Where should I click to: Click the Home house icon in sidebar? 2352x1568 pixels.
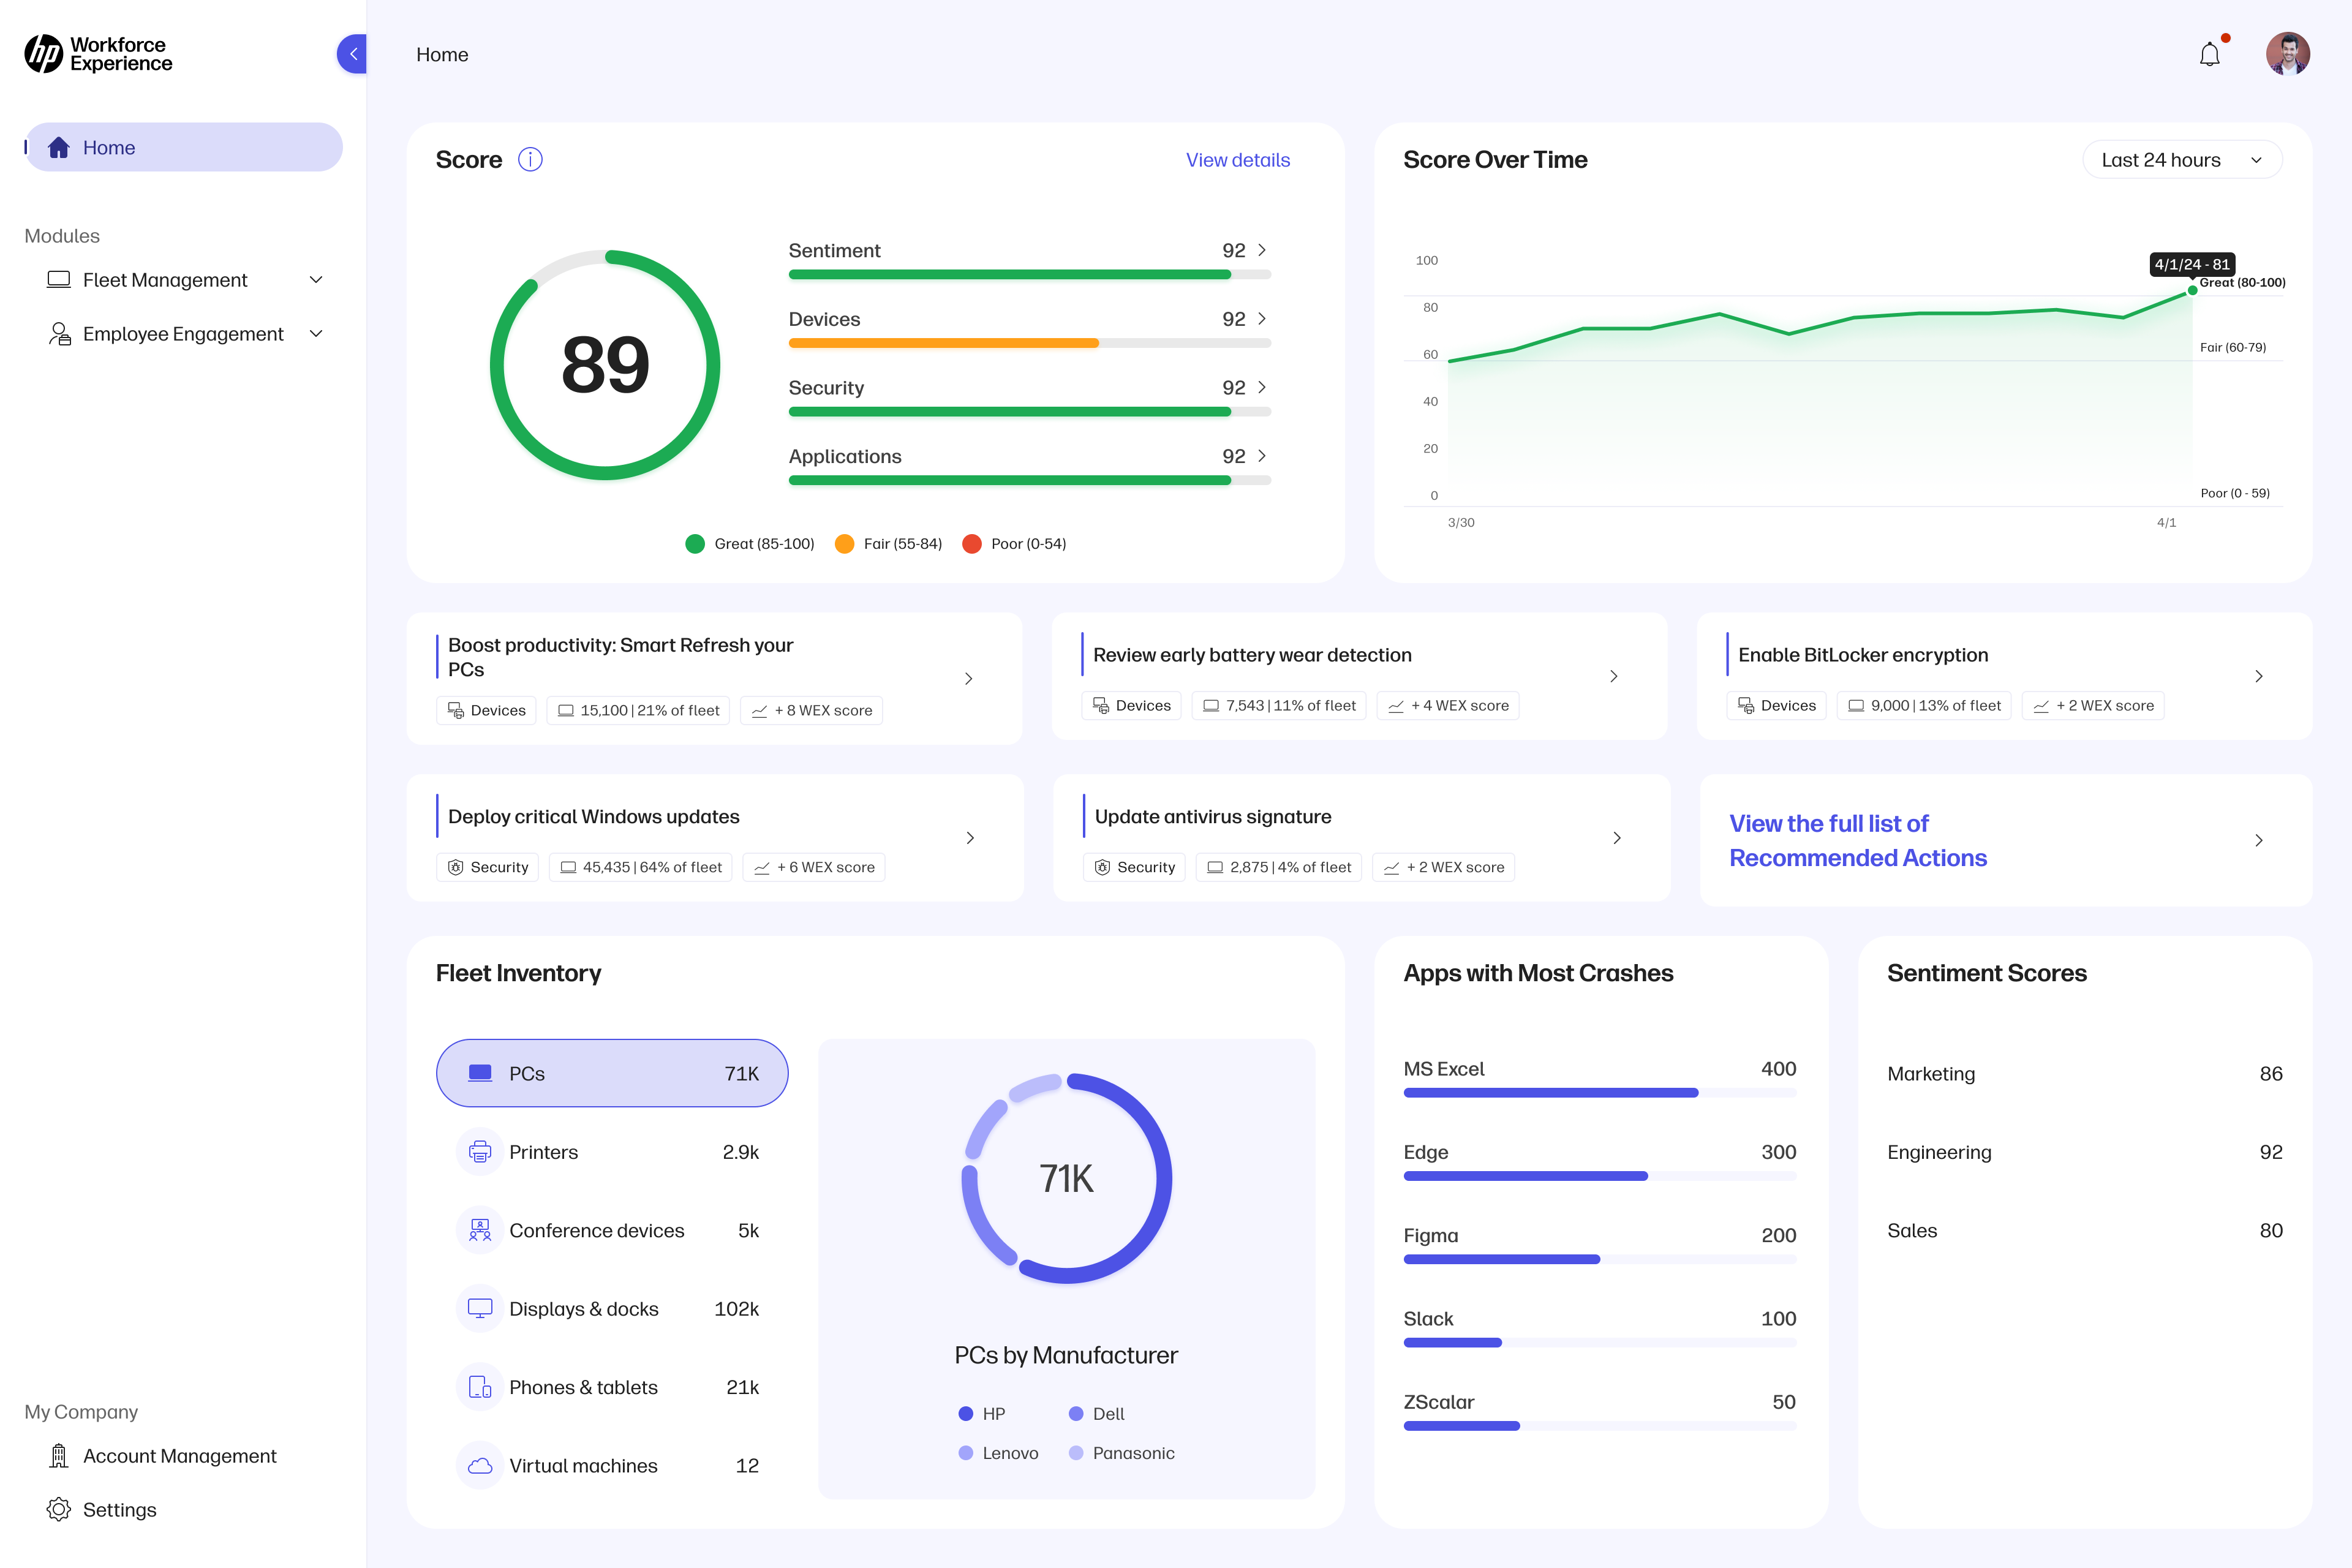(59, 148)
